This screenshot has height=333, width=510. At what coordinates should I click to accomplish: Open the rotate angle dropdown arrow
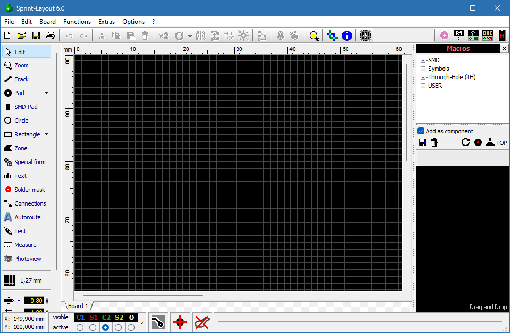(x=190, y=36)
